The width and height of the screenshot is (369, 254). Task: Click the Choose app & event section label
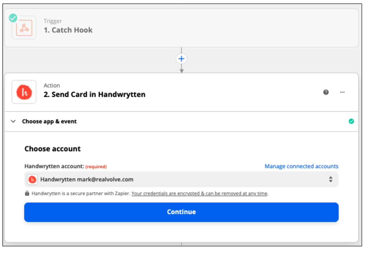pyautogui.click(x=49, y=121)
